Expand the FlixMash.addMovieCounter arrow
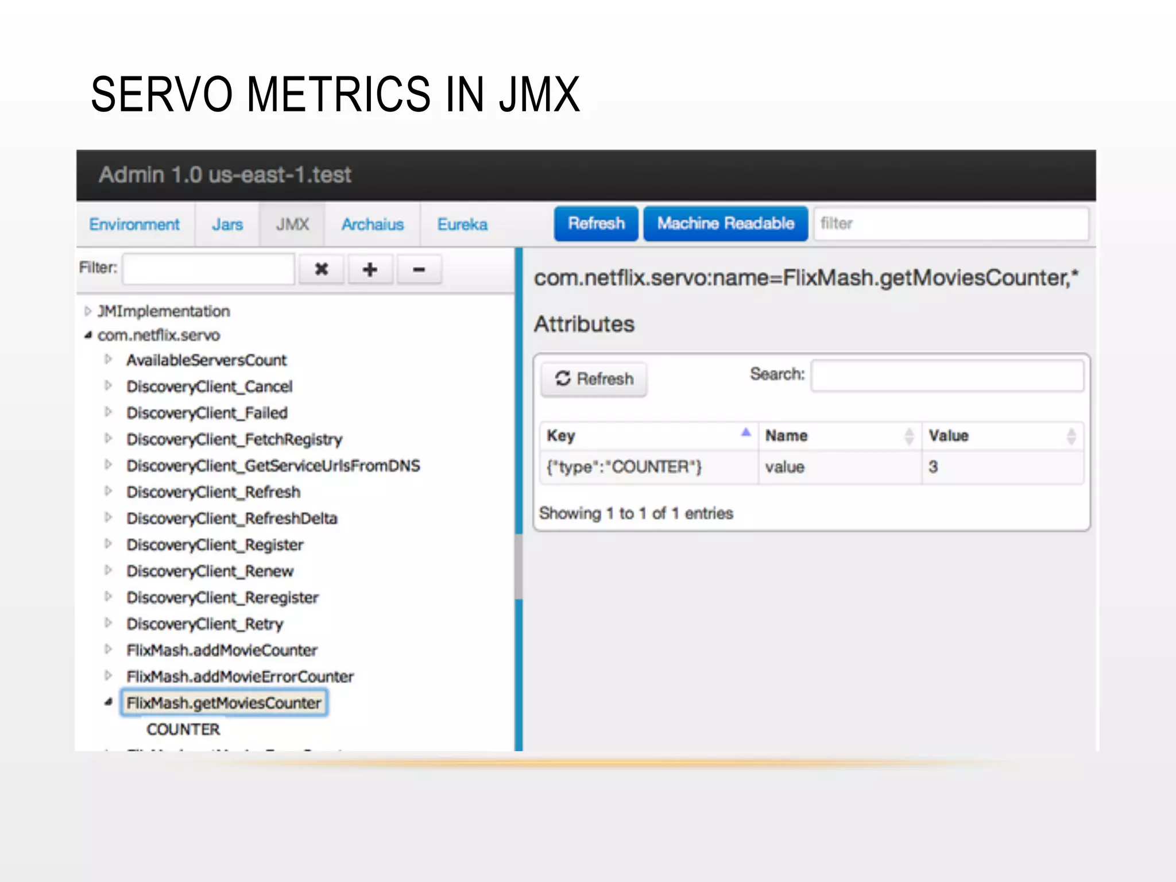This screenshot has height=882, width=1176. tap(108, 649)
